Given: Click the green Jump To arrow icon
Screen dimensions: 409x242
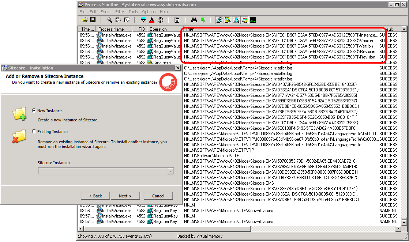Looking at the screenshot, I should (x=202, y=20).
